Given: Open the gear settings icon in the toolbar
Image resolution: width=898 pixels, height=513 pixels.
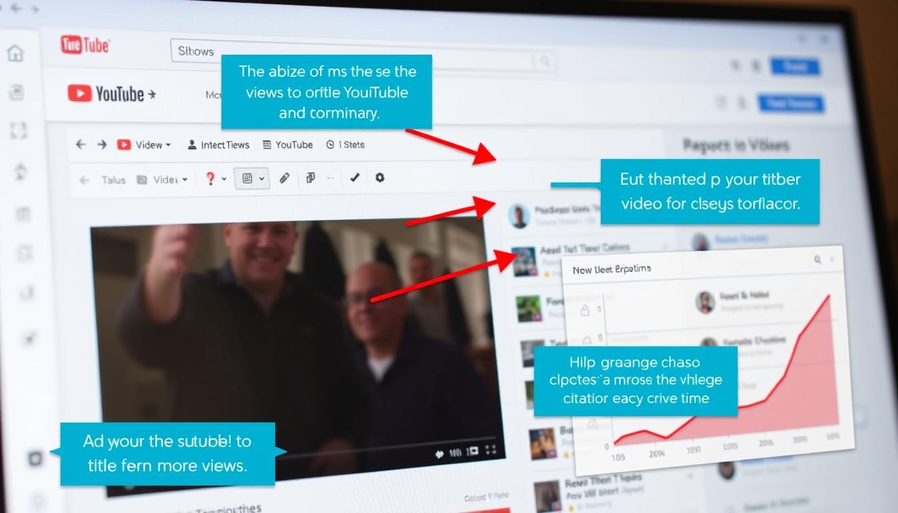Looking at the screenshot, I should [x=380, y=178].
